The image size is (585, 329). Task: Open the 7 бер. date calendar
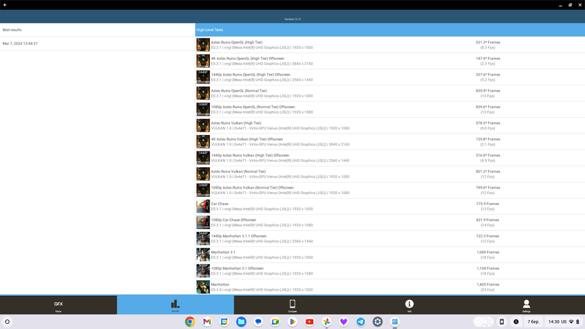(533, 321)
